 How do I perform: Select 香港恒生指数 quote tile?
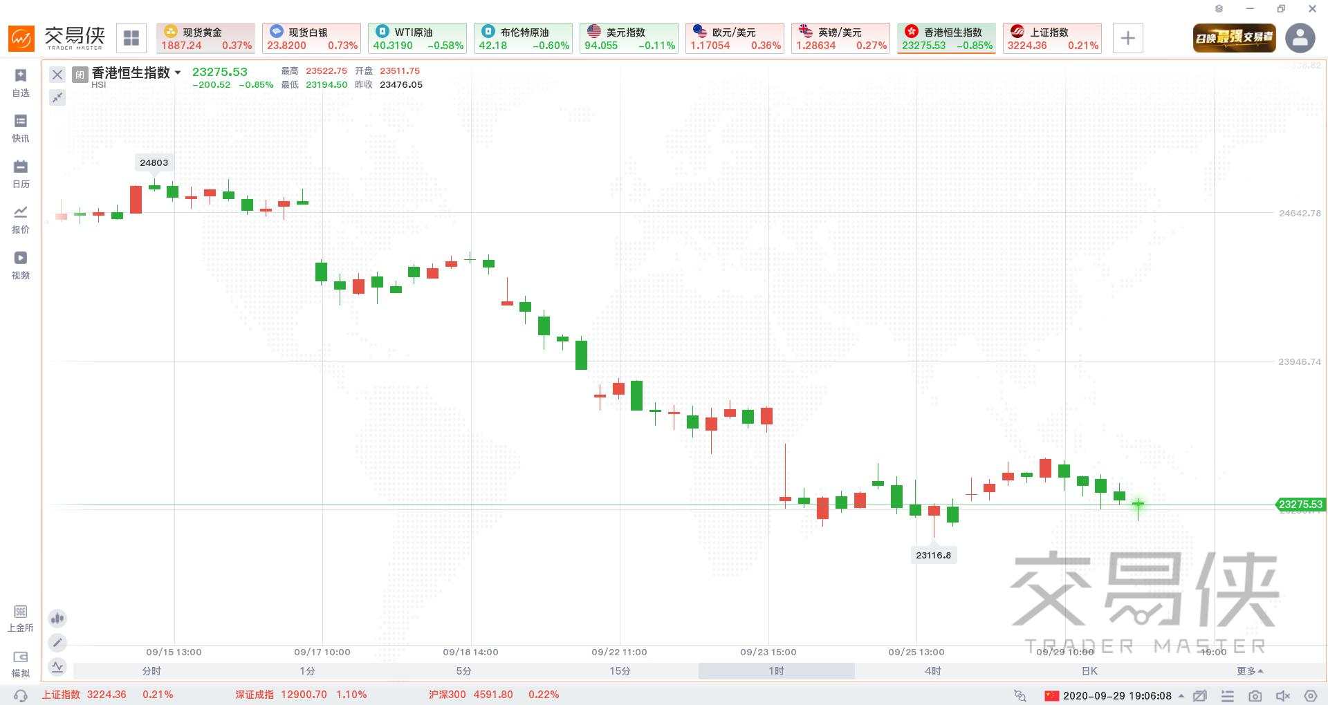pos(946,38)
